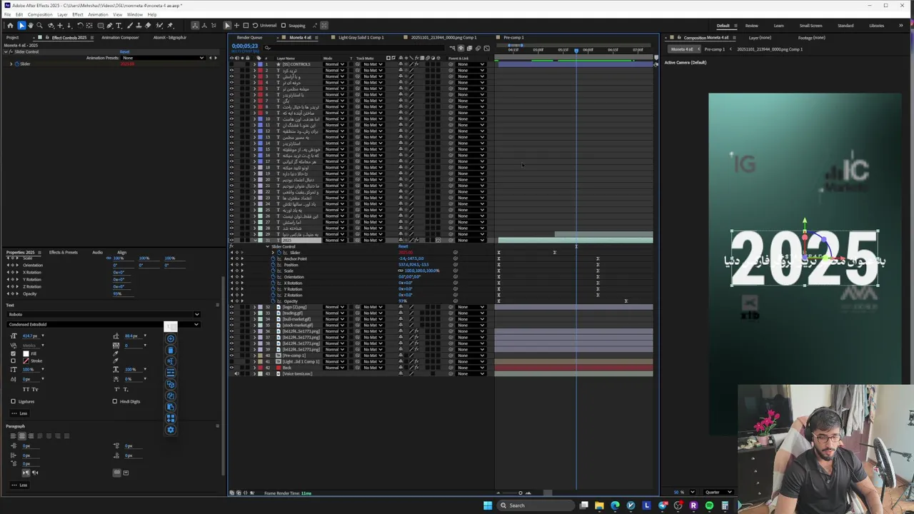Image resolution: width=914 pixels, height=514 pixels.
Task: Align paragraph text to right
Action: 31,435
